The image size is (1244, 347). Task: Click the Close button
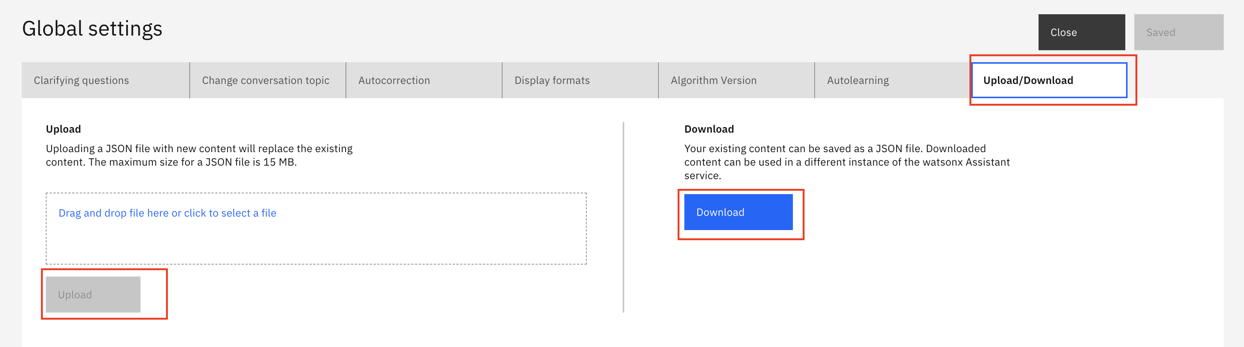[1081, 32]
